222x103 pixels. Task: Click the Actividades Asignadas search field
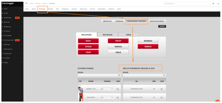coord(98,75)
